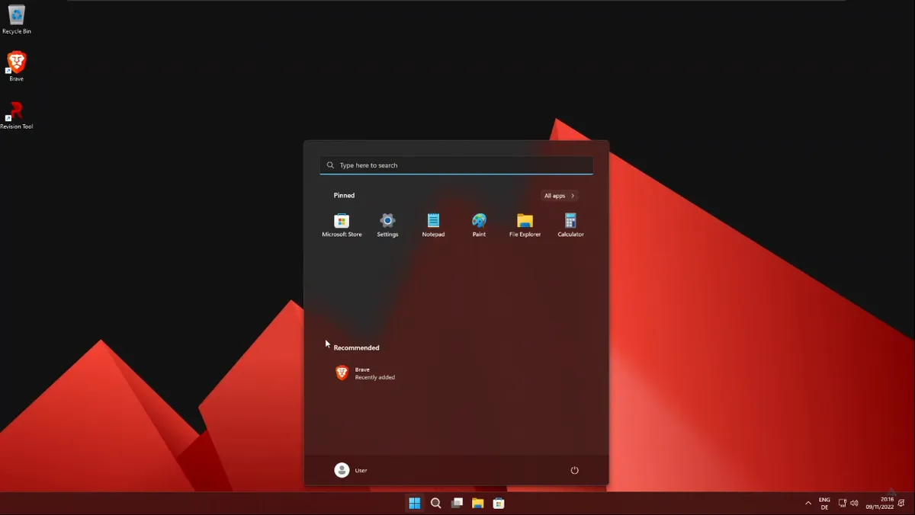Switch the ENG DE input language
This screenshot has height=515, width=915.
[x=824, y=504]
